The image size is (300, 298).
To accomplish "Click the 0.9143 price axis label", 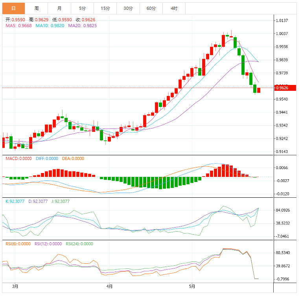I will click(x=282, y=151).
